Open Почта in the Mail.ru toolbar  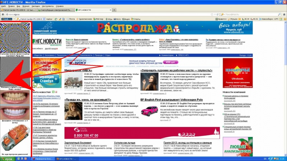click(x=71, y=19)
